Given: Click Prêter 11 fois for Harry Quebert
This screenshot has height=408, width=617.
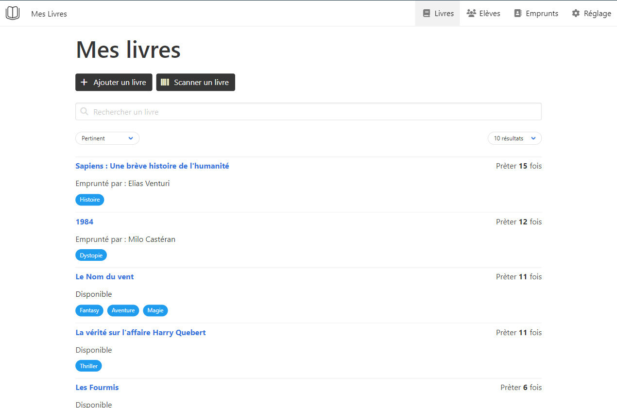Looking at the screenshot, I should click(519, 333).
